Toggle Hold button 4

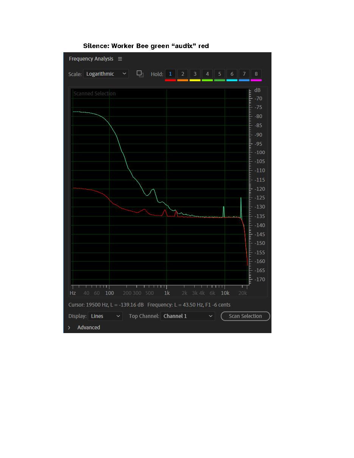[x=207, y=74]
